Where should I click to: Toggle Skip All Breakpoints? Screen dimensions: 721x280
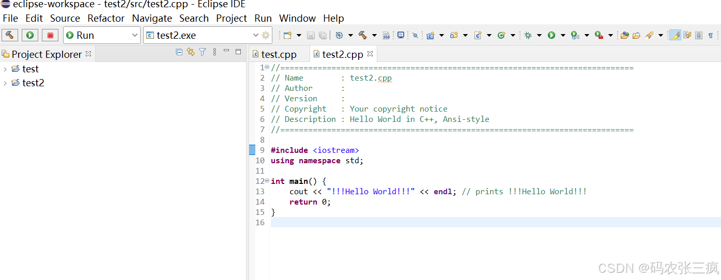pos(415,35)
